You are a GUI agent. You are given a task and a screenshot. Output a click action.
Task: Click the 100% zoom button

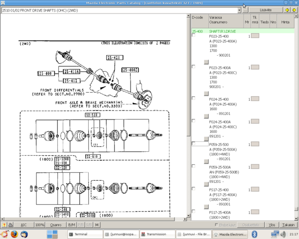40,225
